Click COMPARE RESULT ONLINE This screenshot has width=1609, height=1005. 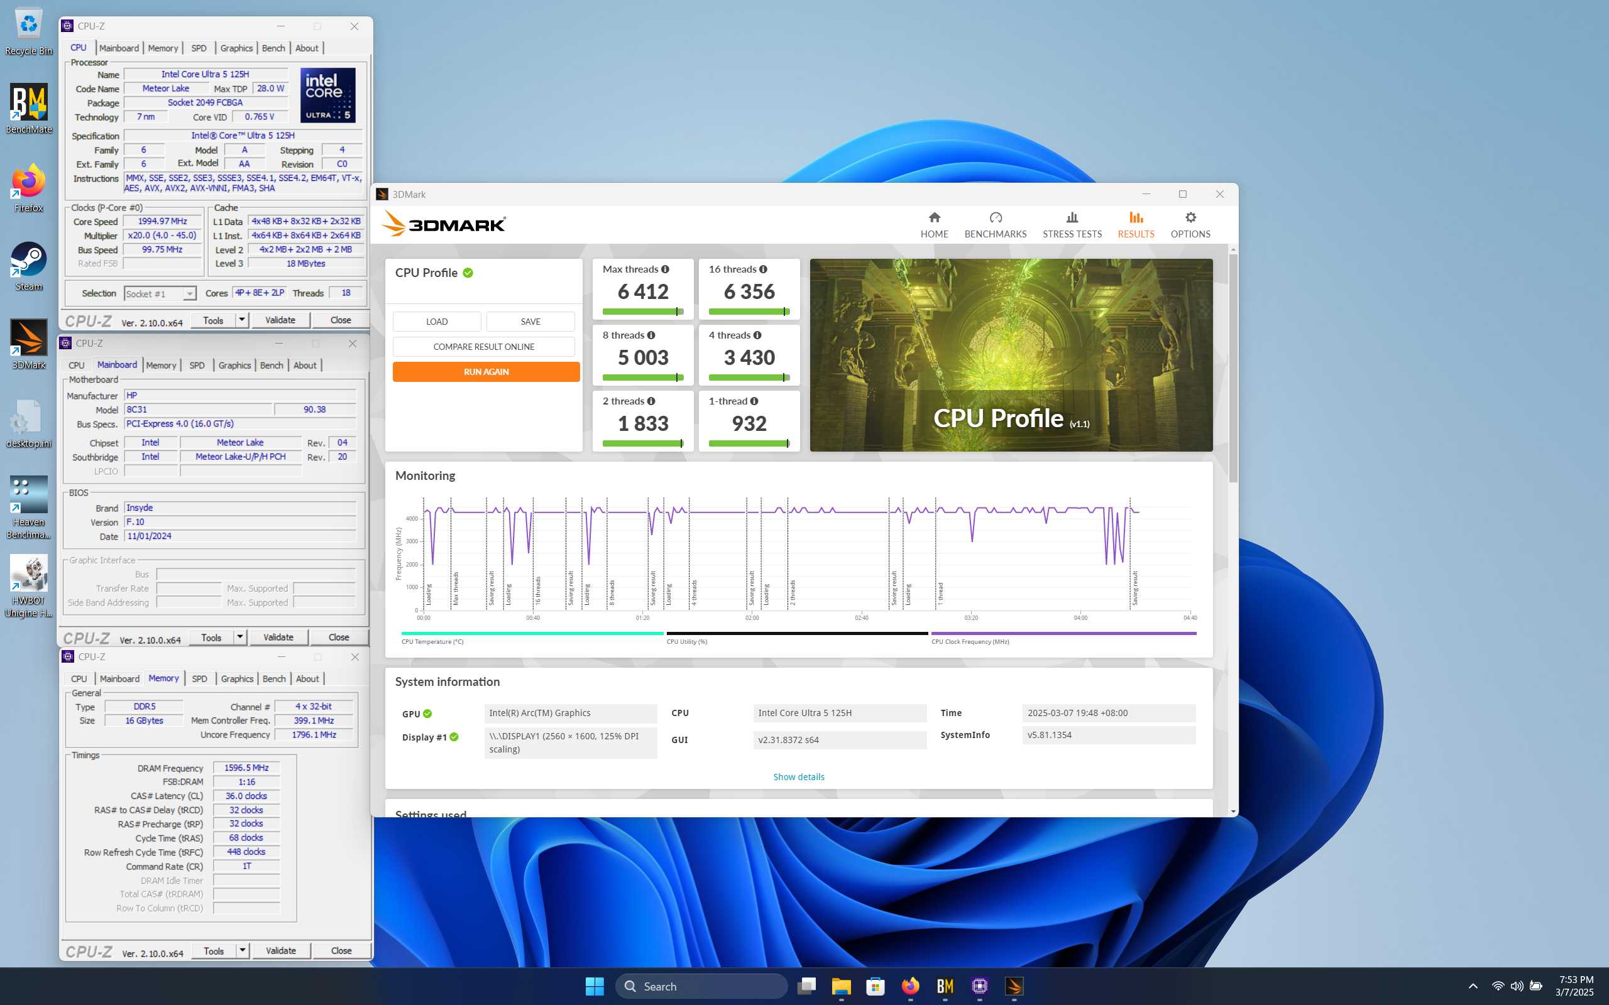(484, 347)
